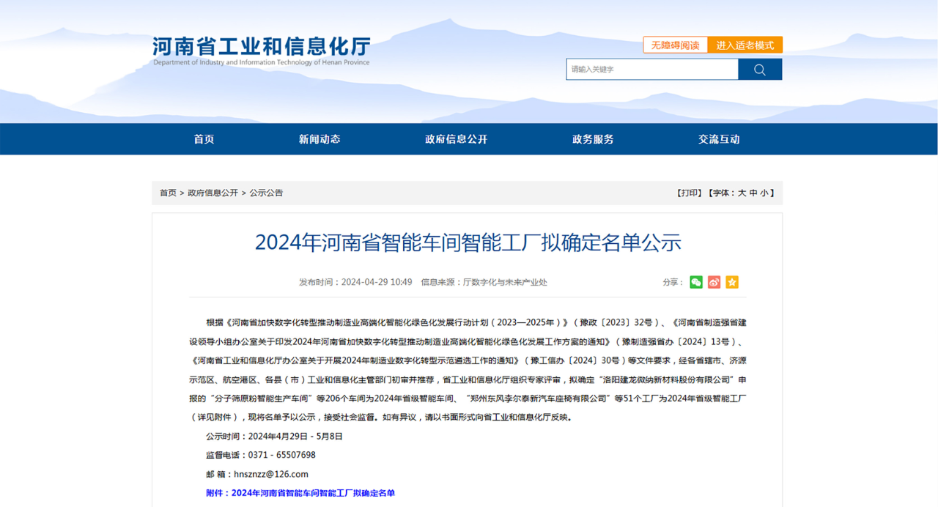Viewport: 938px width, 507px height.
Task: Click the magnifier search button
Action: point(759,70)
